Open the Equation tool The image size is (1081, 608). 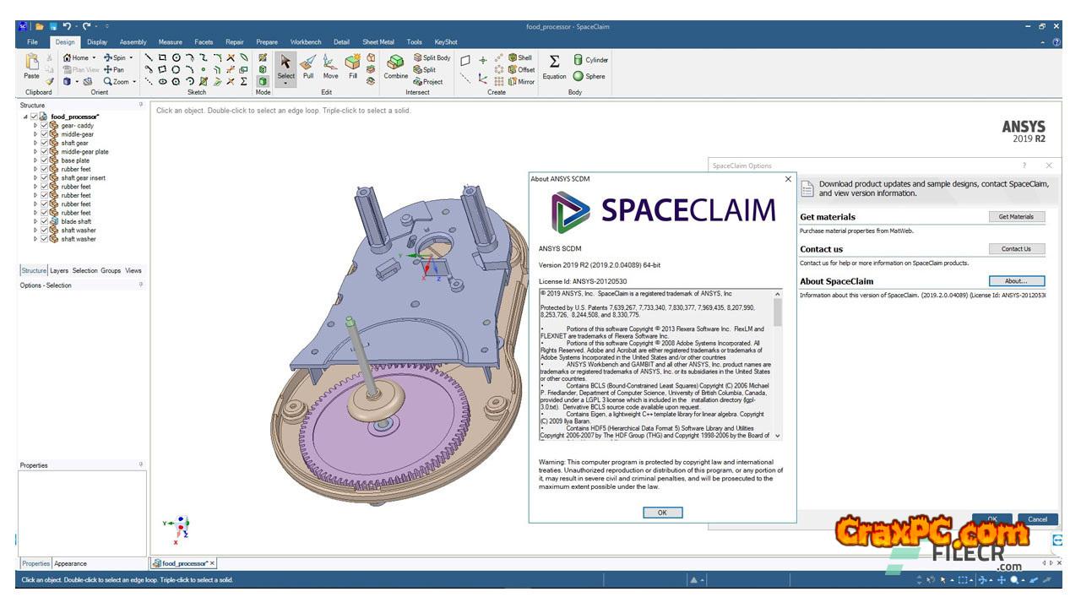(x=554, y=66)
